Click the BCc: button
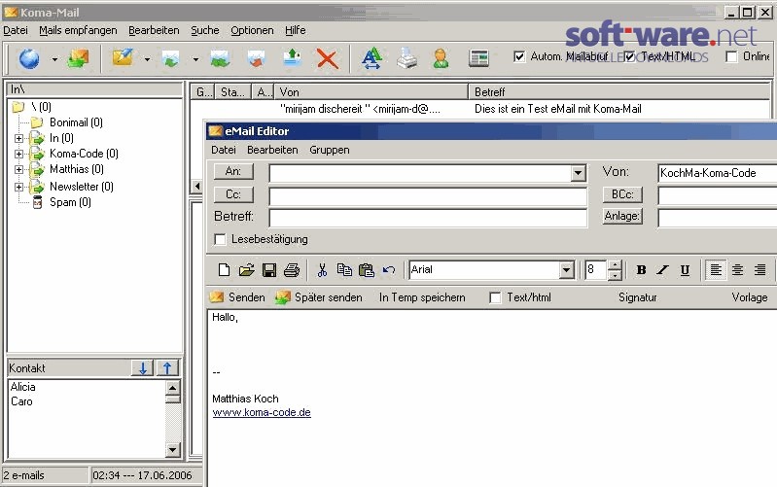Viewport: 777px width, 487px height. (x=622, y=194)
